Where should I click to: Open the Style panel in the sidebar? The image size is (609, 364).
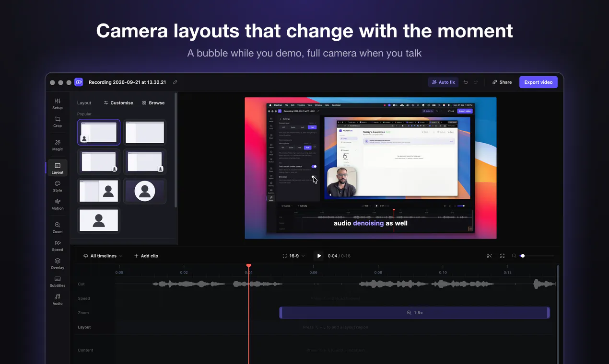[58, 186]
